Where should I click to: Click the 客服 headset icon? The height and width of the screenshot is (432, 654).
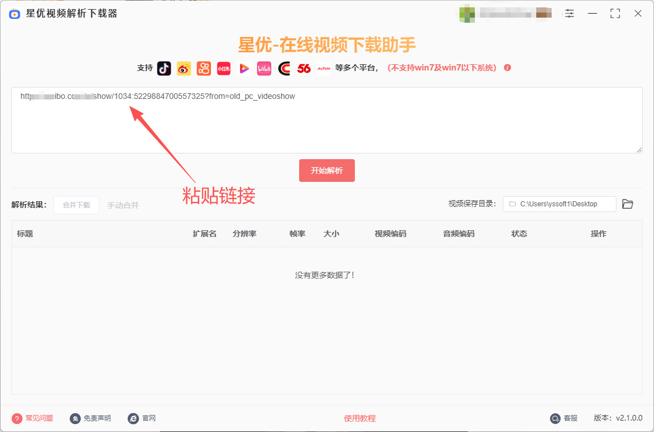tap(555, 418)
